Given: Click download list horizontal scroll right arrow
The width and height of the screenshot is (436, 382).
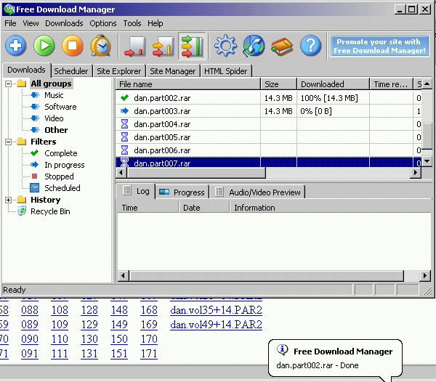Looking at the screenshot, I should pos(416,173).
